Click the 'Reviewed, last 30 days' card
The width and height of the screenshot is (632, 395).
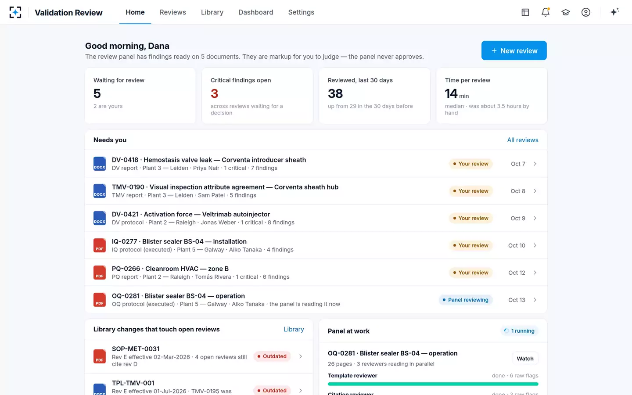pos(374,96)
